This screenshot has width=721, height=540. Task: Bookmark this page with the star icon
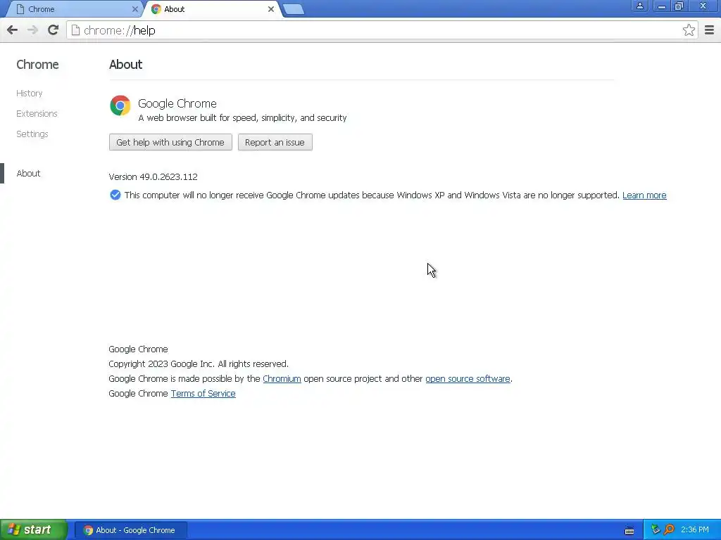689,30
